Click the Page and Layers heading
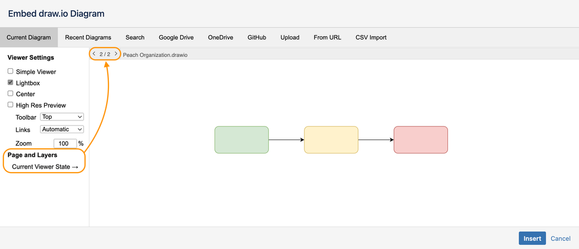Screen dimensions: 579x249 pyautogui.click(x=32, y=155)
